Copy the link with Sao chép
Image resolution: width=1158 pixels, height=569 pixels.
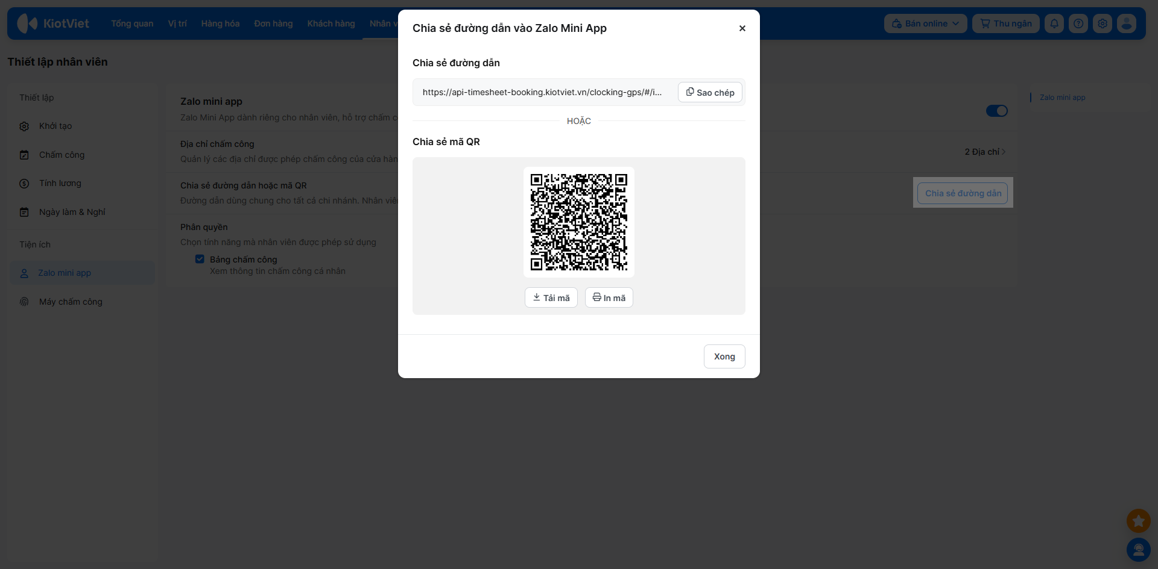(710, 92)
